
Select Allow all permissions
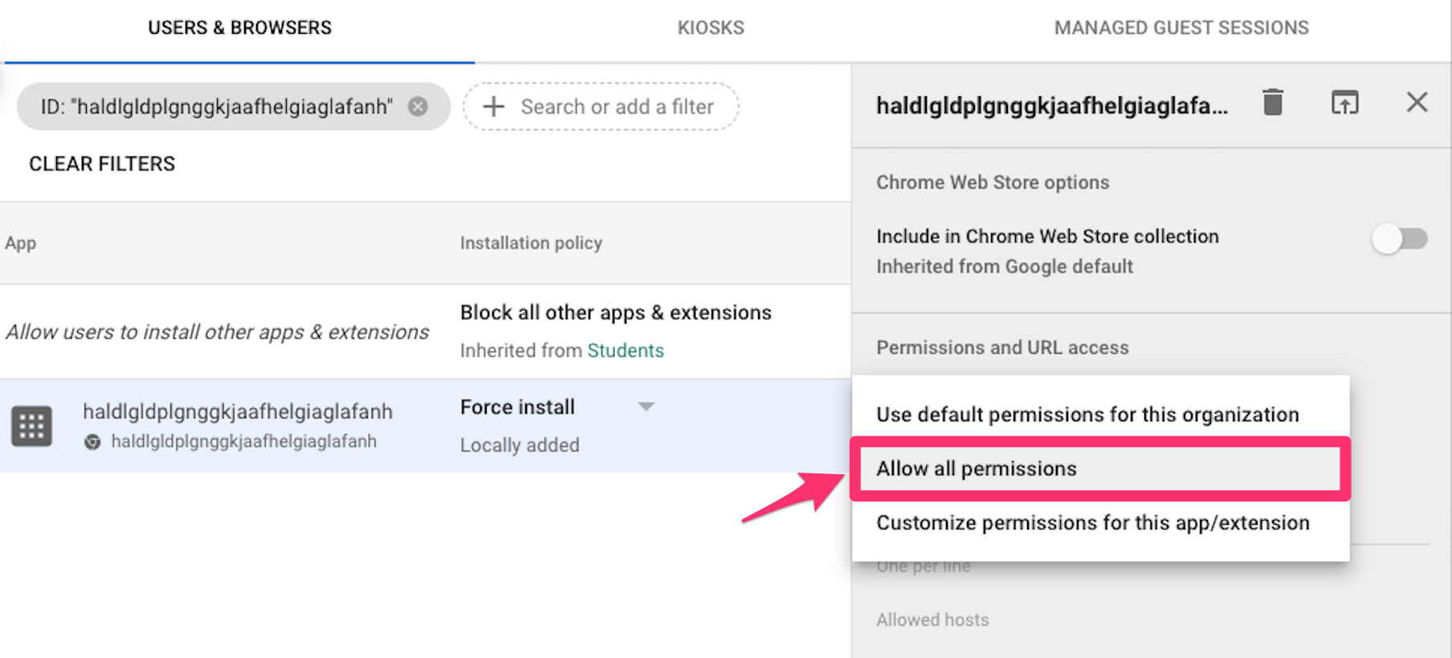(977, 469)
